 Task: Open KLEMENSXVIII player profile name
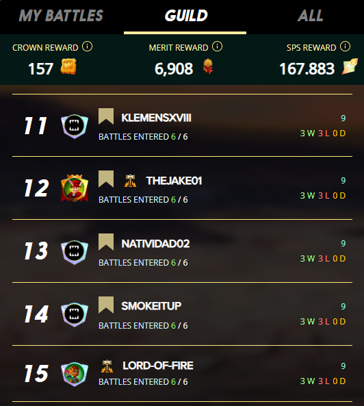point(156,118)
